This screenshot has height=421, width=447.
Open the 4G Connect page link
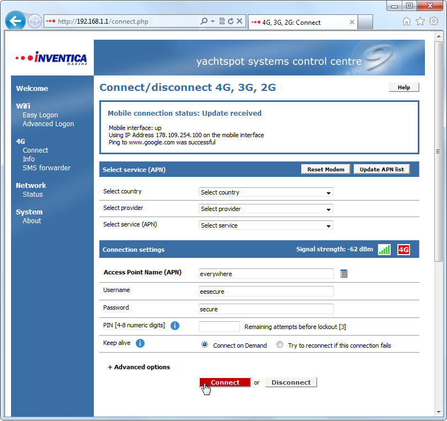coord(35,150)
